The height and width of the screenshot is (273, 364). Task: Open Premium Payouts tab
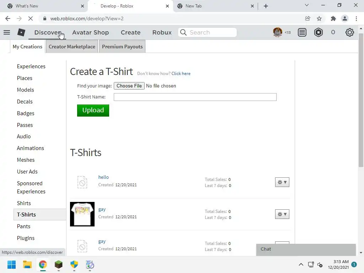click(122, 47)
